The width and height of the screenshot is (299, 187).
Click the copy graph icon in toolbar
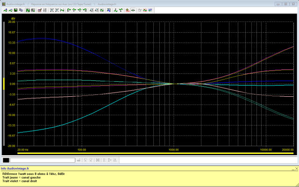(x=21, y=10)
